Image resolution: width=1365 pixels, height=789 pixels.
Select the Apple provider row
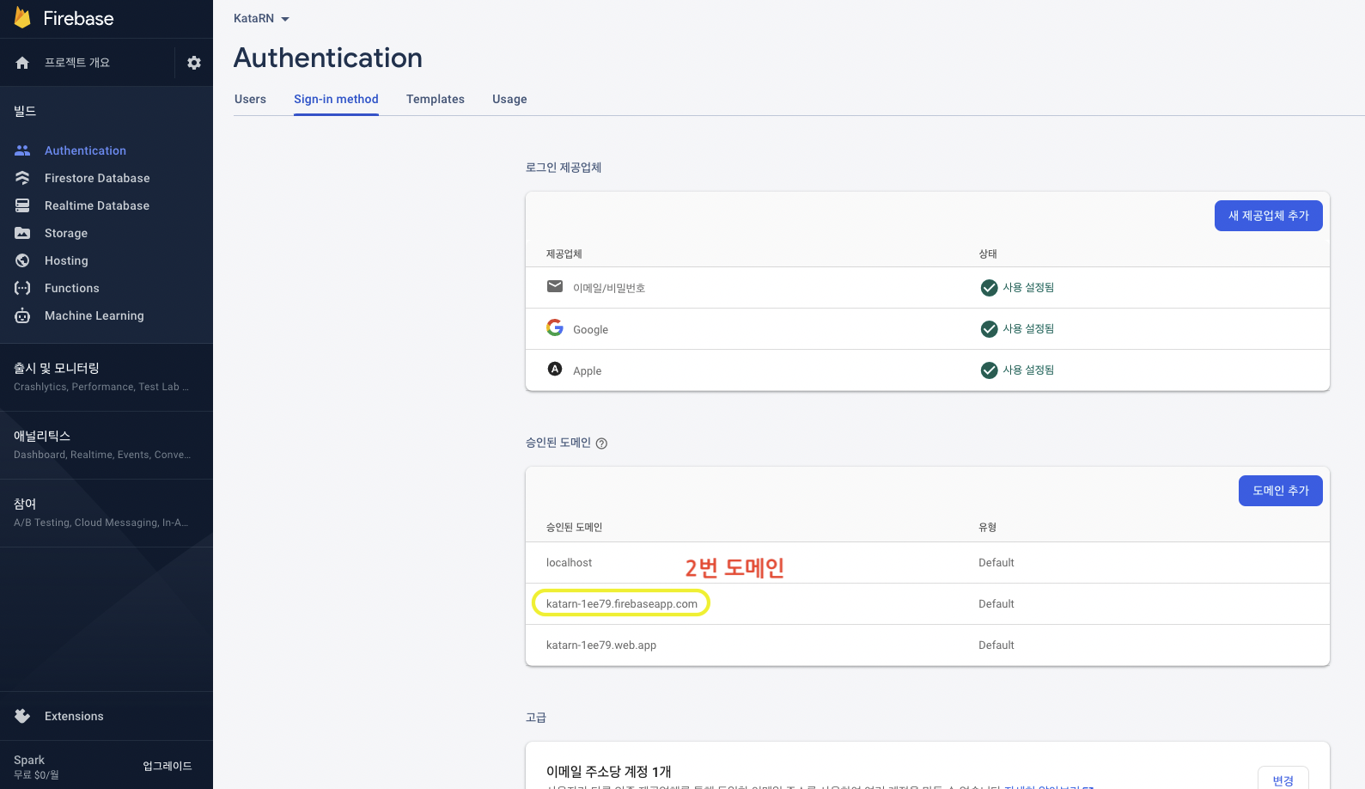[927, 370]
